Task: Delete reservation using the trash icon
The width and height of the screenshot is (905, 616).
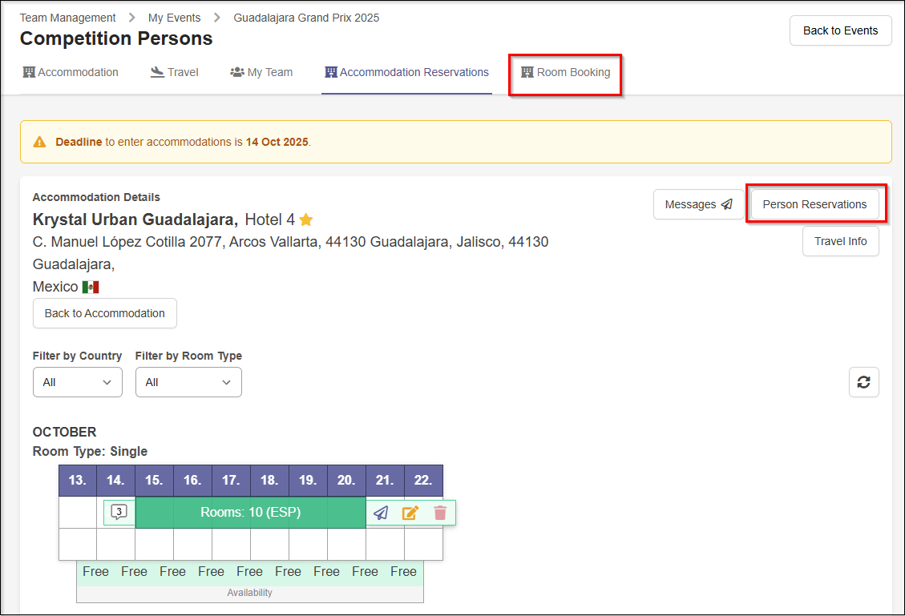Action: click(440, 513)
